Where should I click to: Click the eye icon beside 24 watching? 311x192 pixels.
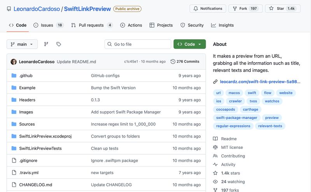click(x=215, y=182)
